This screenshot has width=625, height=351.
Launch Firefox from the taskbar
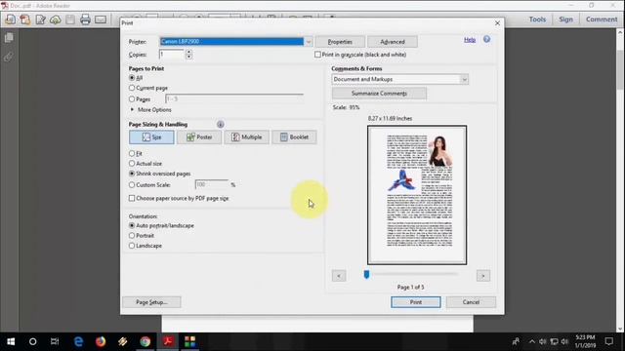click(101, 341)
